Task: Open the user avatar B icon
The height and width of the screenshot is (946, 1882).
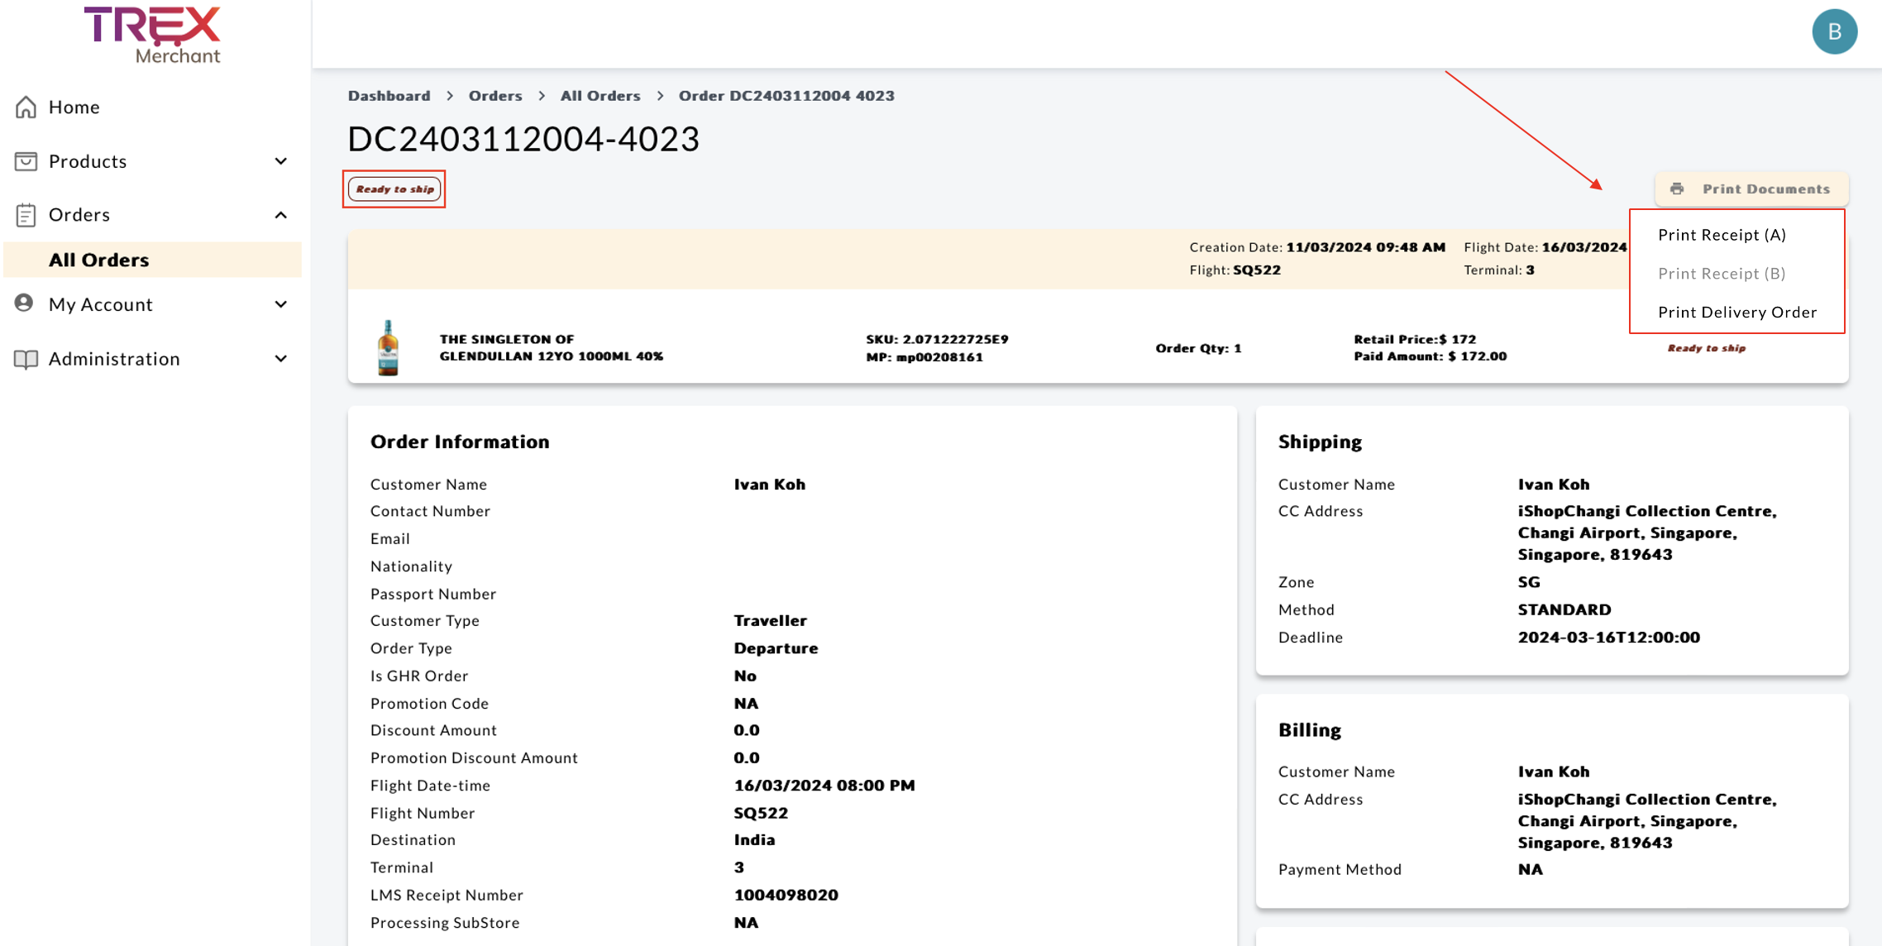Action: [x=1834, y=31]
